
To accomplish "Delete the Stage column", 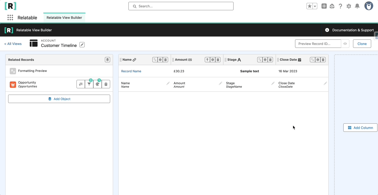I will [x=270, y=60].
